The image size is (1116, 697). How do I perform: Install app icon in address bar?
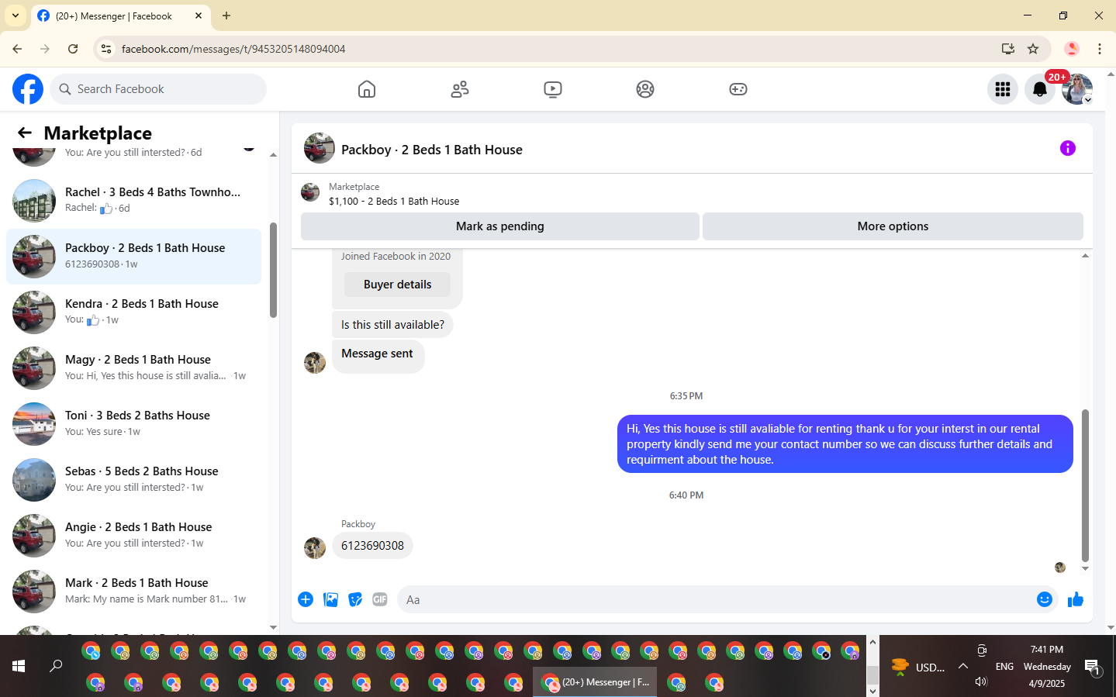pos(1008,49)
